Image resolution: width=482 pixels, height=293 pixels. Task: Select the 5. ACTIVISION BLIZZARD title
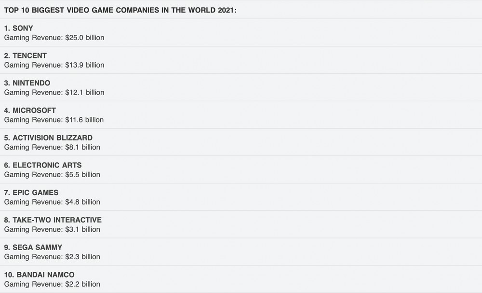(x=48, y=138)
